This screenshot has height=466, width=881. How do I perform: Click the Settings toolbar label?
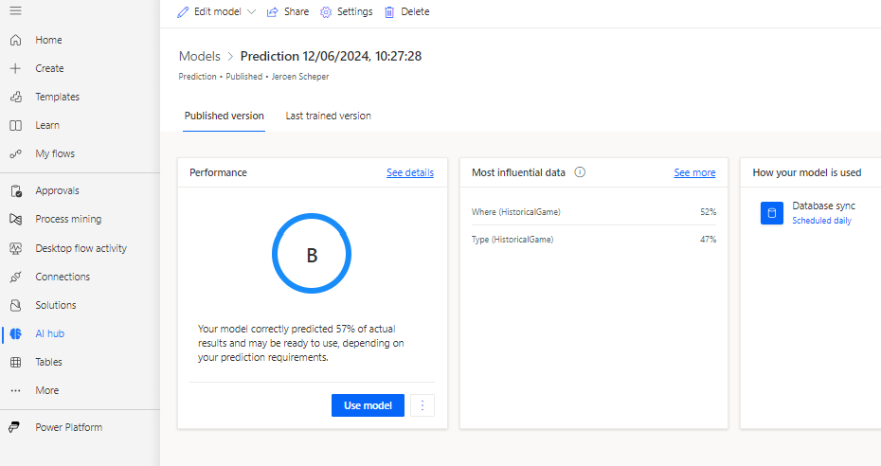coord(354,11)
